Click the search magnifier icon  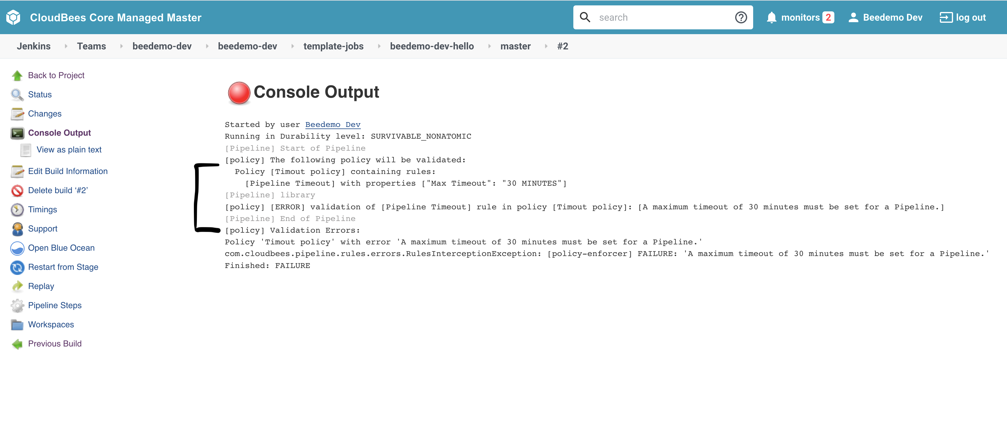pos(585,17)
